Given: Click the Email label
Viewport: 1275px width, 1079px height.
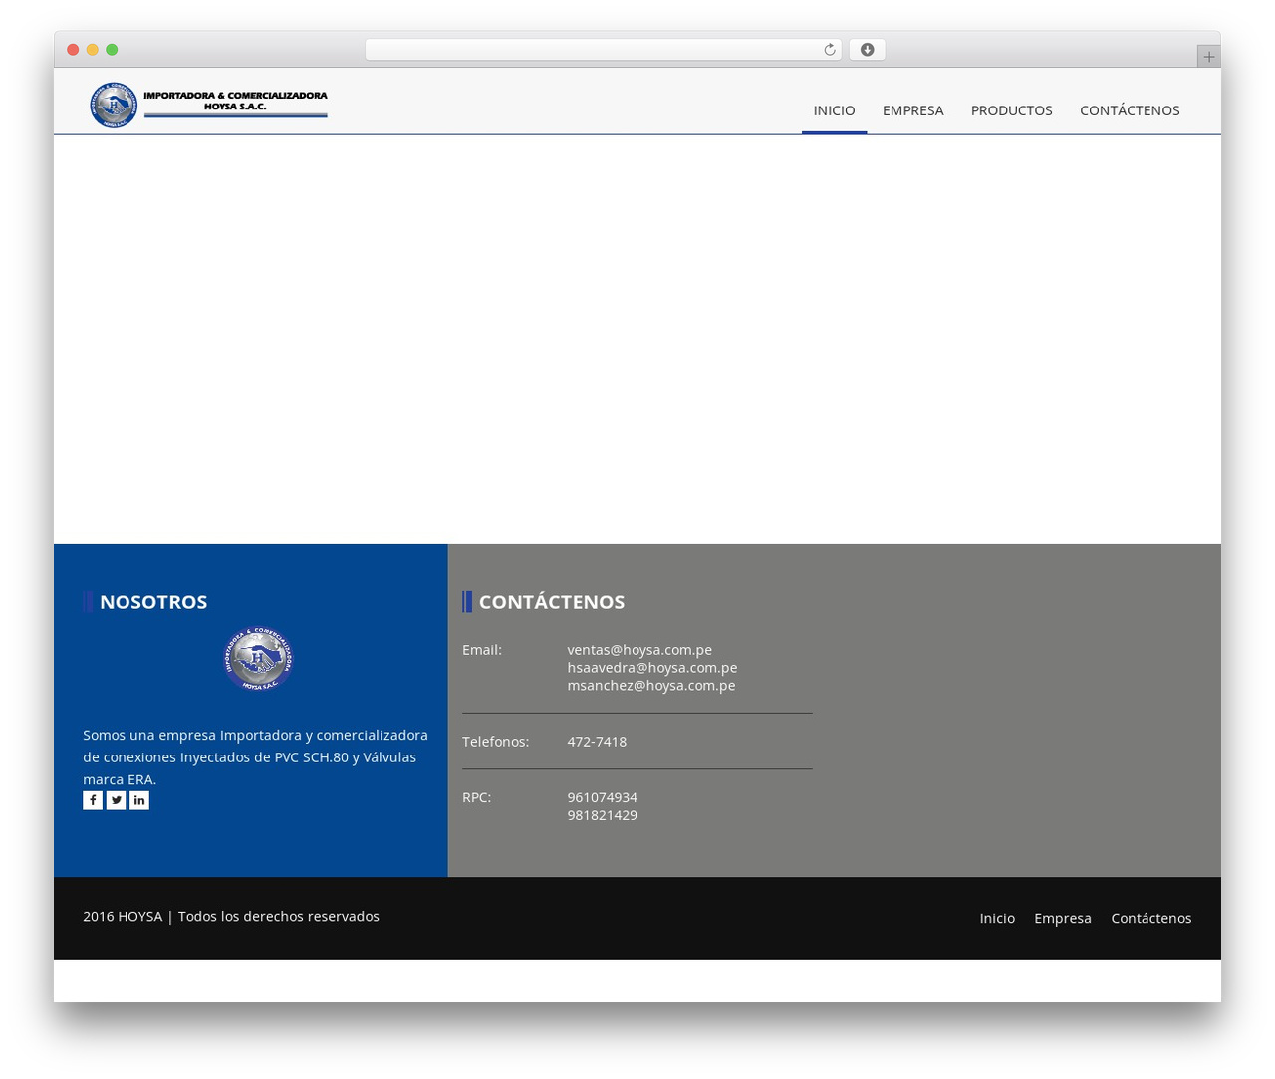Looking at the screenshot, I should [482, 650].
